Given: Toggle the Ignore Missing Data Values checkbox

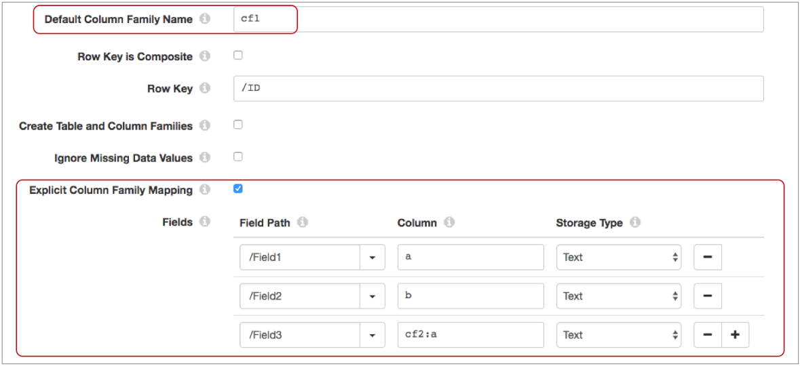Looking at the screenshot, I should [238, 157].
